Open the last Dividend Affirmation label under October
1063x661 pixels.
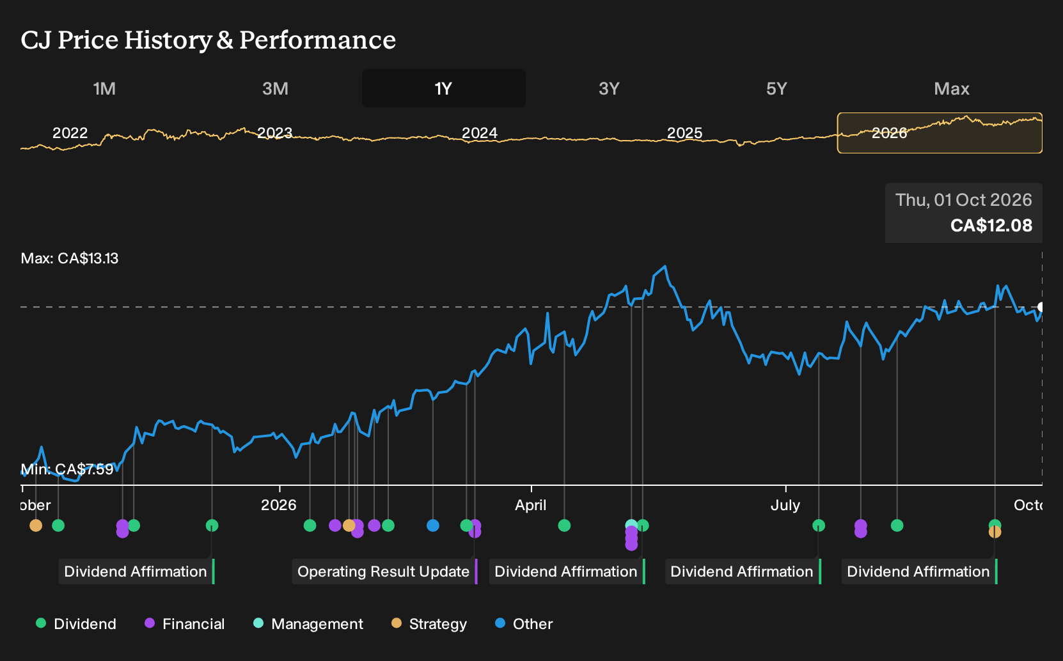coord(920,572)
